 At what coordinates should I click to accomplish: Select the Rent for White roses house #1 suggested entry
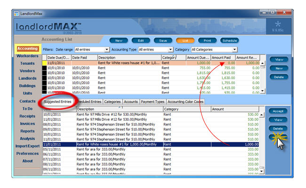pyautogui.click(x=151, y=144)
